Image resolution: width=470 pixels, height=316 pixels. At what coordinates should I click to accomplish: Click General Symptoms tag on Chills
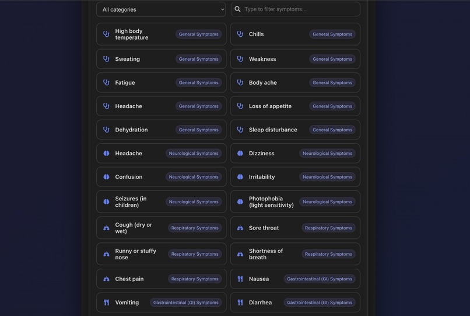pos(332,34)
